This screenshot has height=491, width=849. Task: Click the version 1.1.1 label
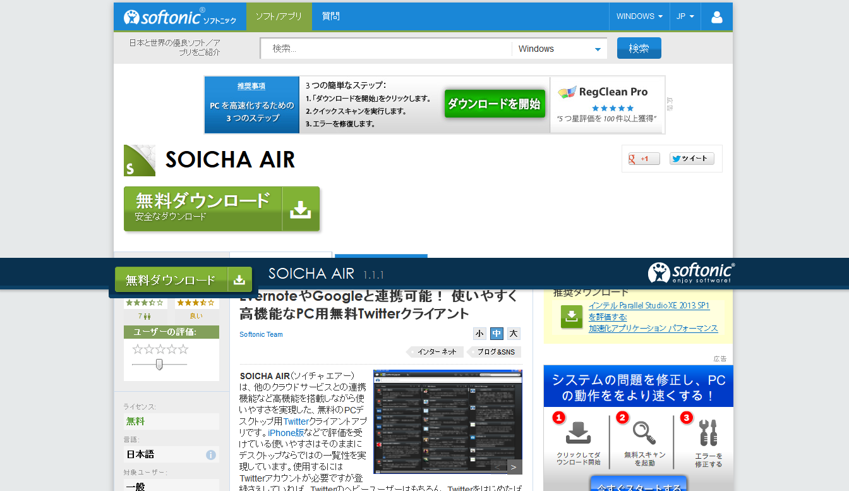pos(373,275)
